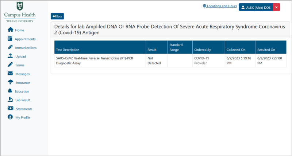
Task: Click the Result column header
Action: [157, 47]
